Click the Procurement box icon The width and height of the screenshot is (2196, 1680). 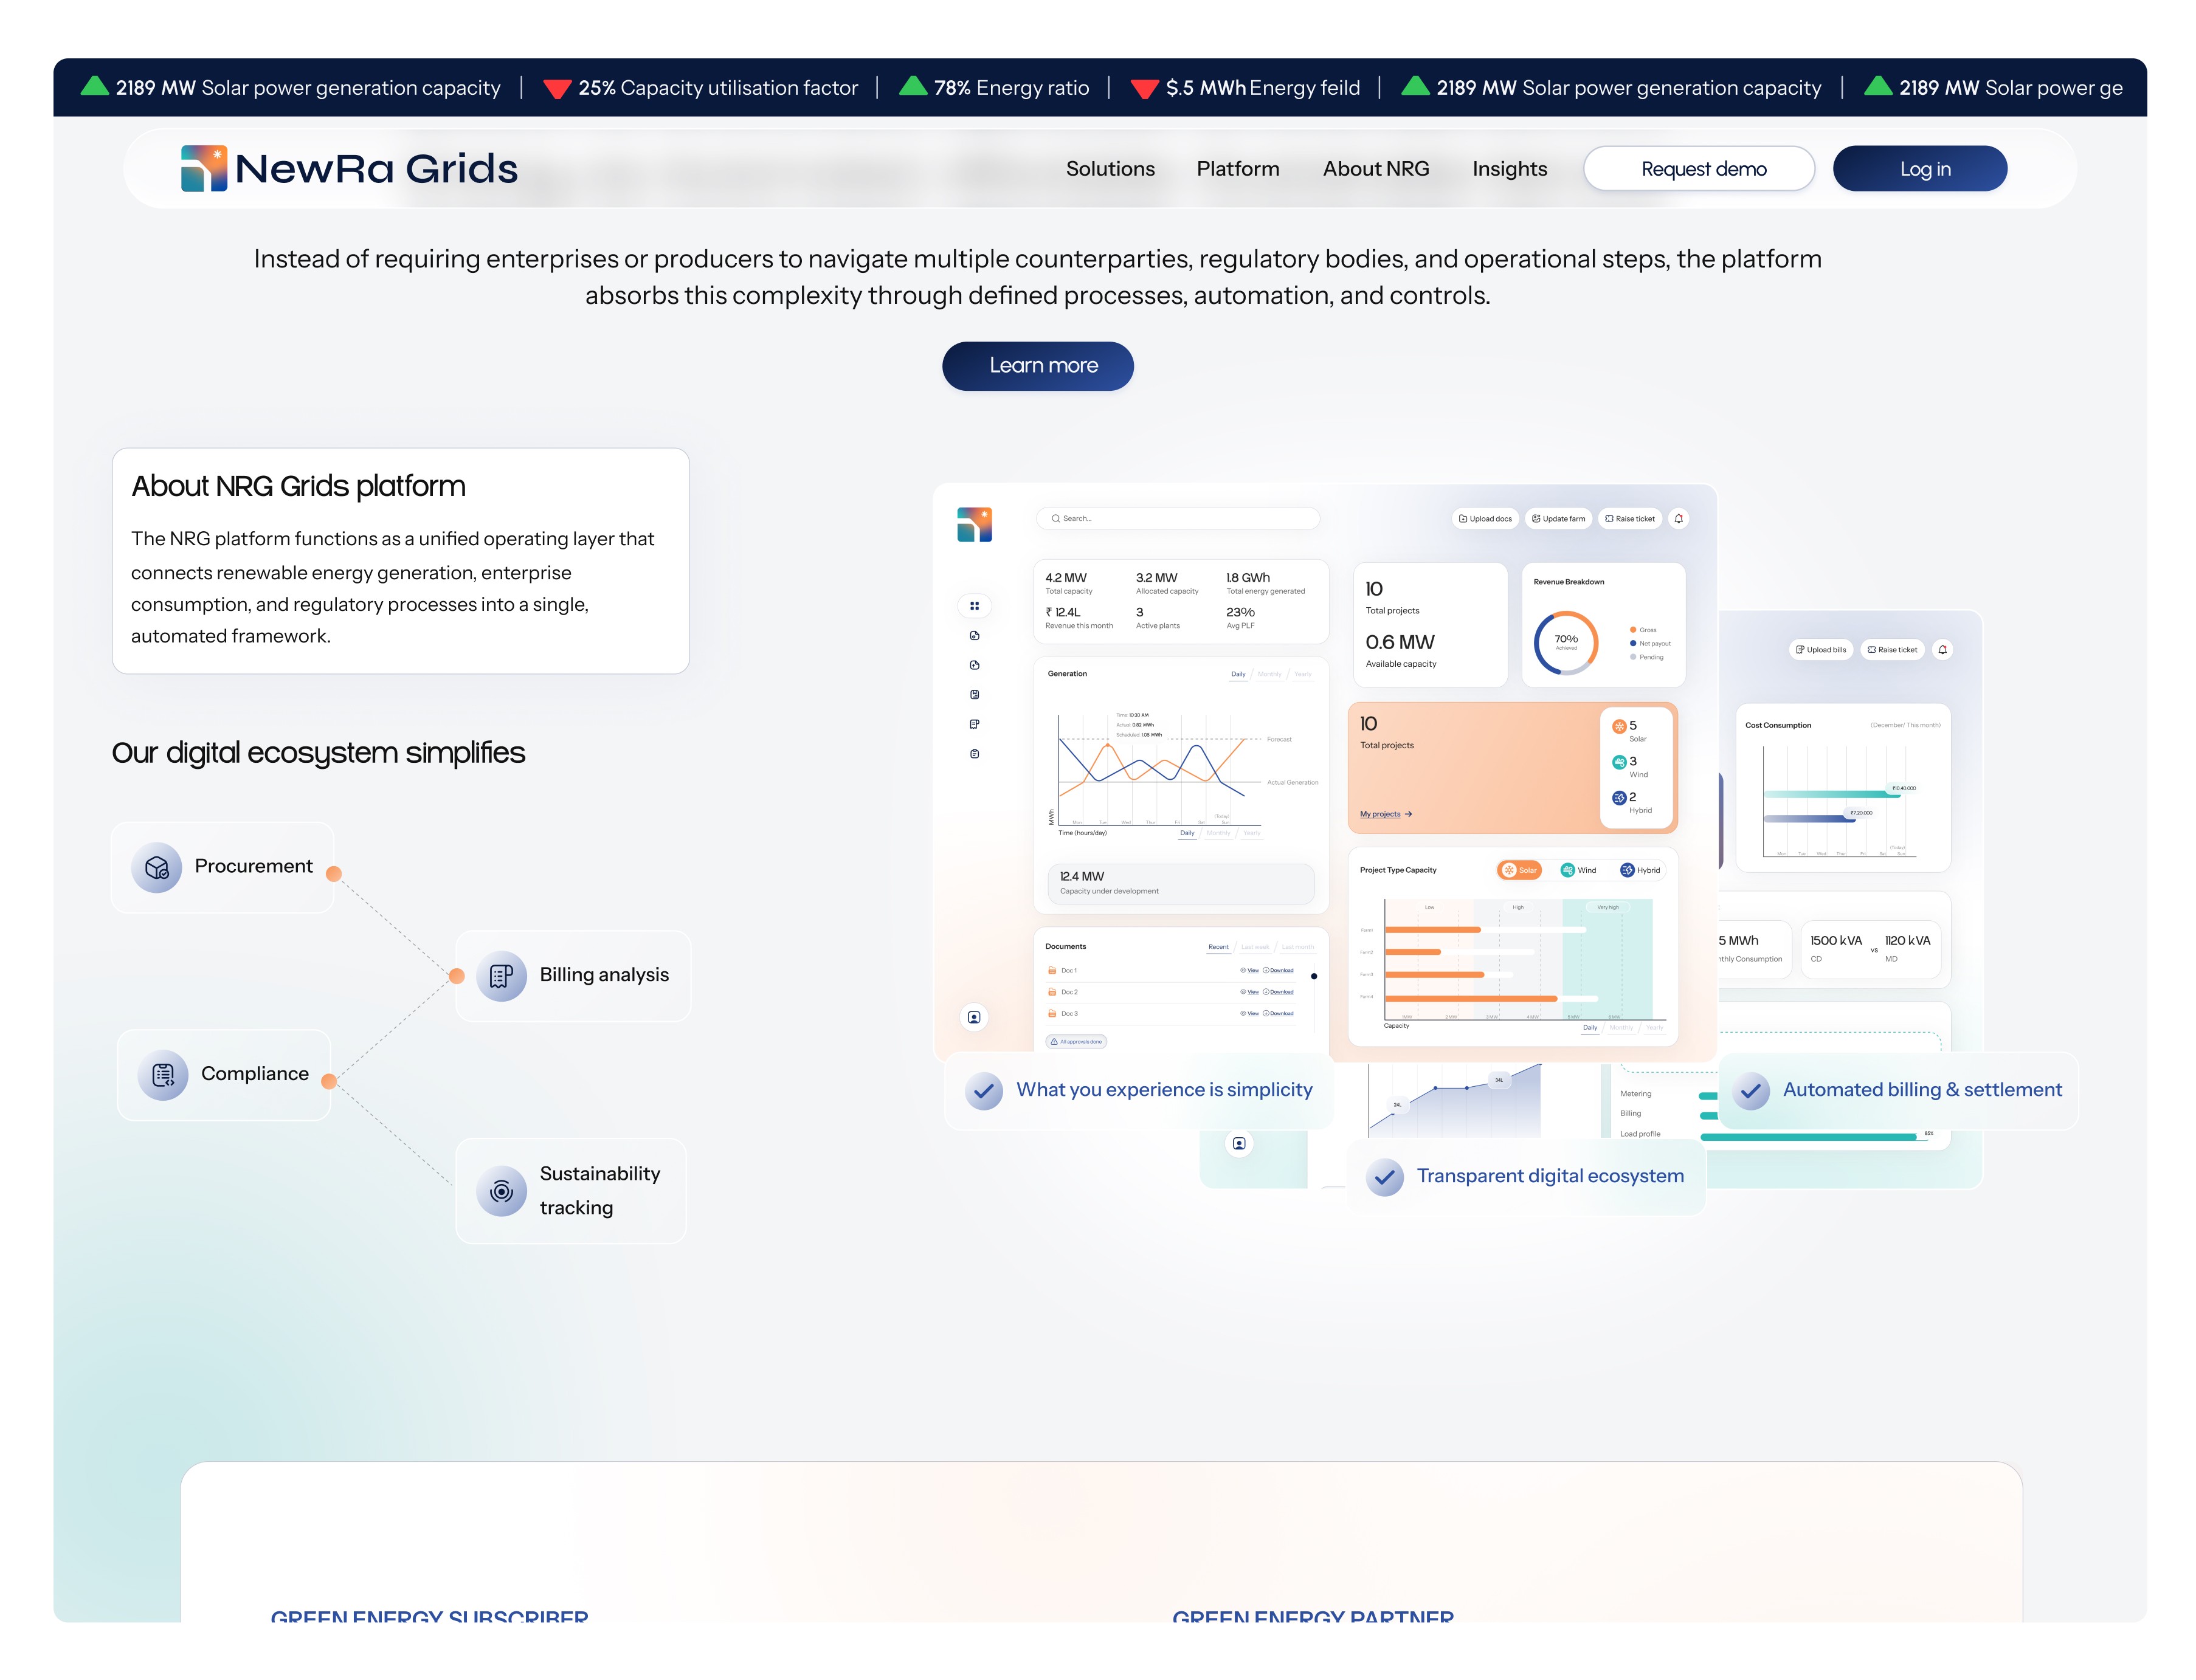pos(156,867)
